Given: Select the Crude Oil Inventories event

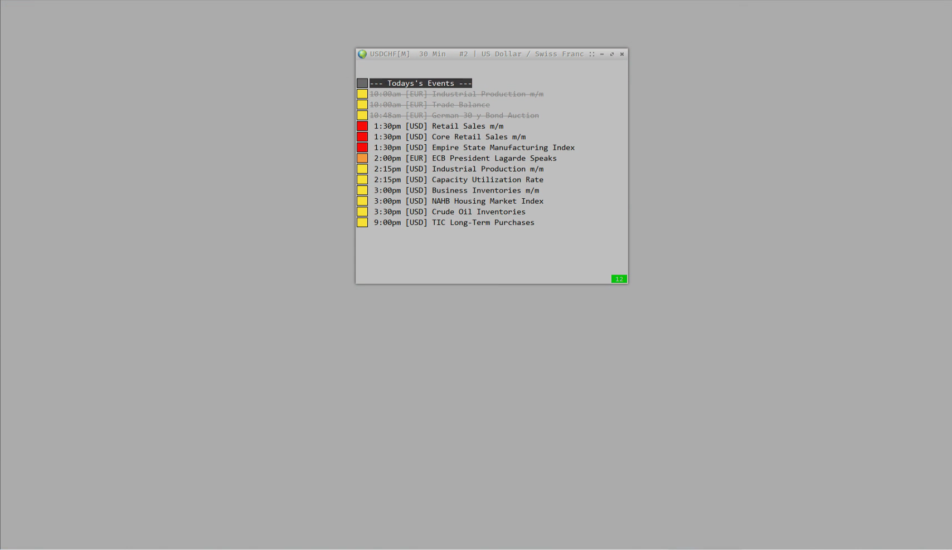Looking at the screenshot, I should coord(450,212).
